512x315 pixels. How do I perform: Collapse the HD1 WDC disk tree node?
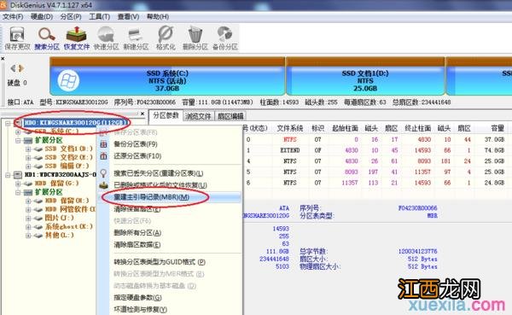pos(8,175)
